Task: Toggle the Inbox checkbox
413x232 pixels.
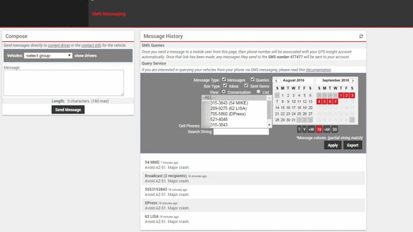Action: (225, 86)
